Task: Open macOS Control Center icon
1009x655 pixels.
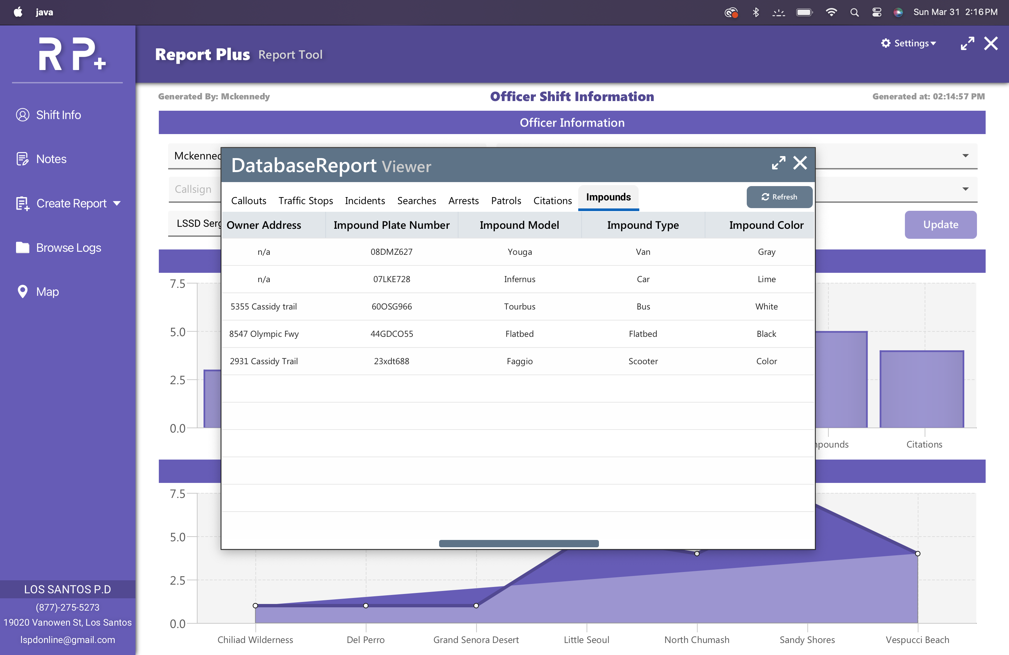Action: click(877, 12)
